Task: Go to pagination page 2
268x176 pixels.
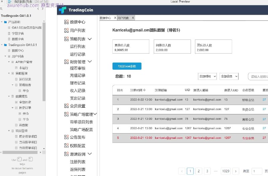Action: 199,171
